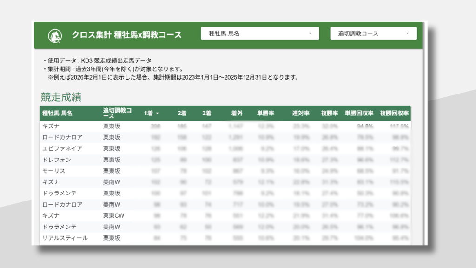Viewport: 476px width, 268px height.
Task: Sort table by 2着 column header
Action: click(182, 113)
